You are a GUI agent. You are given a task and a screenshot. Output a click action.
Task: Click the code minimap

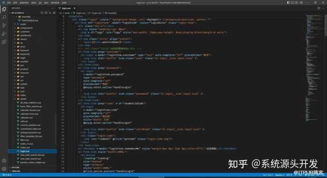point(314,69)
